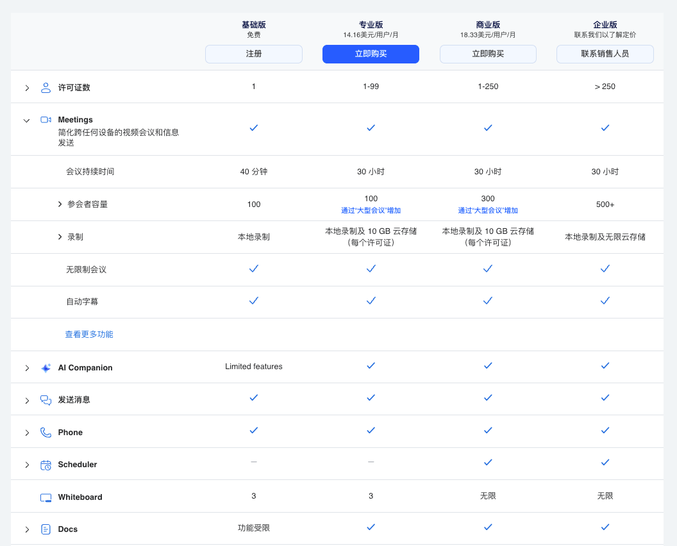The height and width of the screenshot is (546, 677).
Task: Expand the Phone section
Action: click(26, 432)
